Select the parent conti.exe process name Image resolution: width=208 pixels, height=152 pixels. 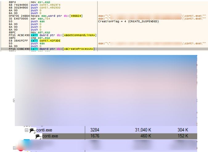pyautogui.click(x=44, y=130)
